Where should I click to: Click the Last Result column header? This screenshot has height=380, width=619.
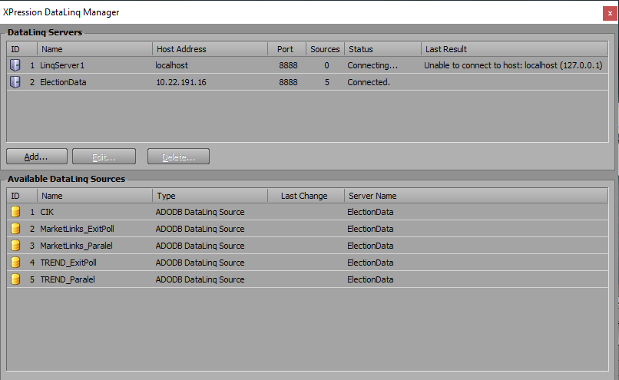(515, 49)
